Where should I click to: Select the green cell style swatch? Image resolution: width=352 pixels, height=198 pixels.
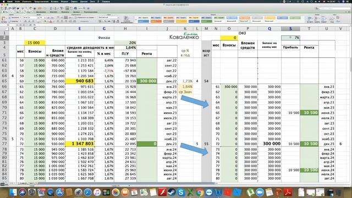[x=207, y=21]
